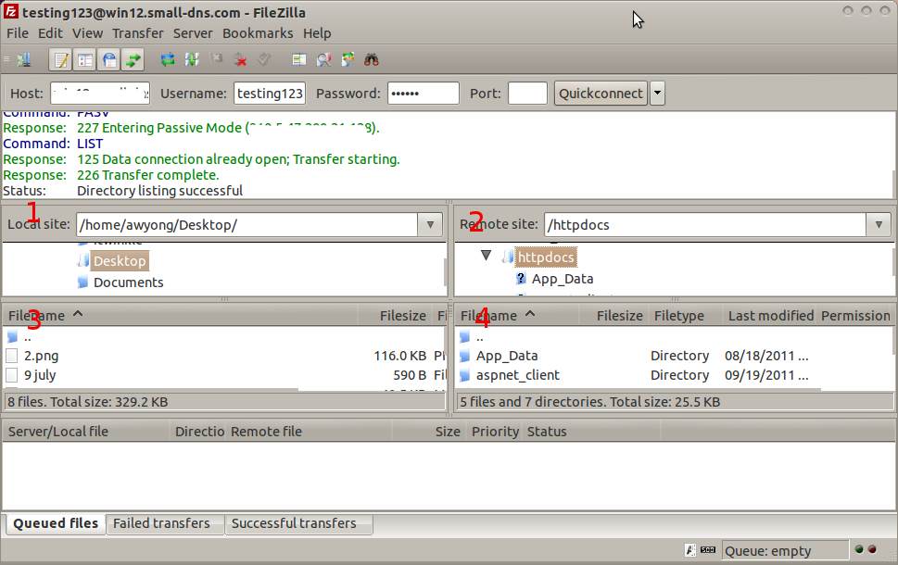Select the aspnet_client directory row

click(674, 375)
